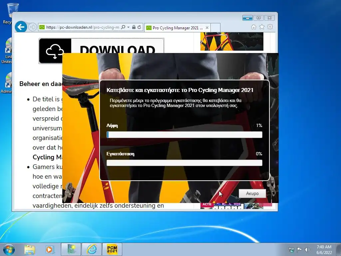Open a new blank tab
This screenshot has height=256, width=341.
215,28
